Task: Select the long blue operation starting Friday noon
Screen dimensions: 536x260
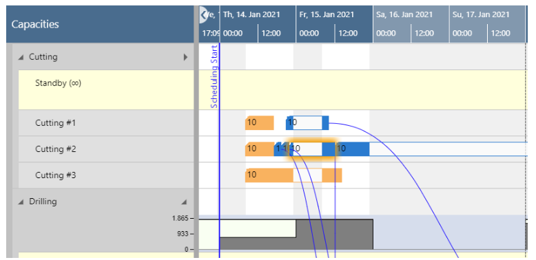Action: (x=432, y=149)
